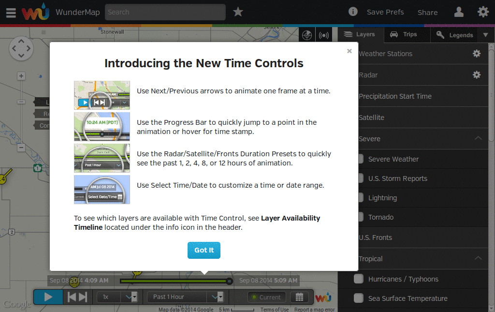Switch to the Layers tab
The width and height of the screenshot is (495, 312).
361,34
